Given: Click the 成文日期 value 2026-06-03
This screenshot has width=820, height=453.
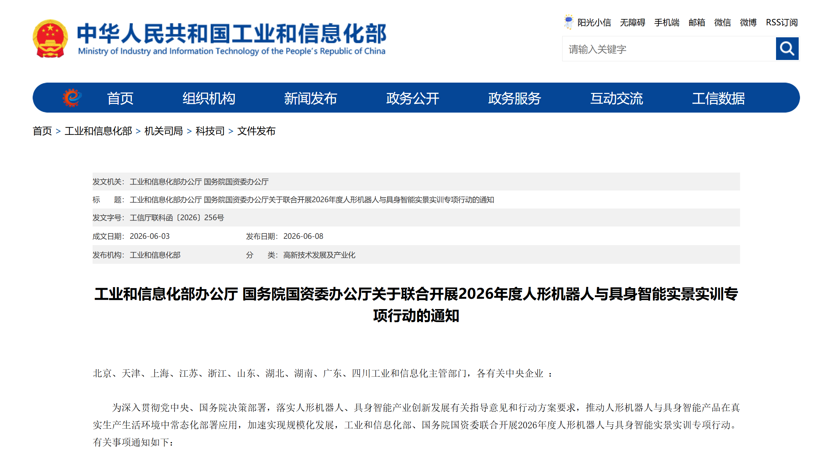Looking at the screenshot, I should (150, 236).
